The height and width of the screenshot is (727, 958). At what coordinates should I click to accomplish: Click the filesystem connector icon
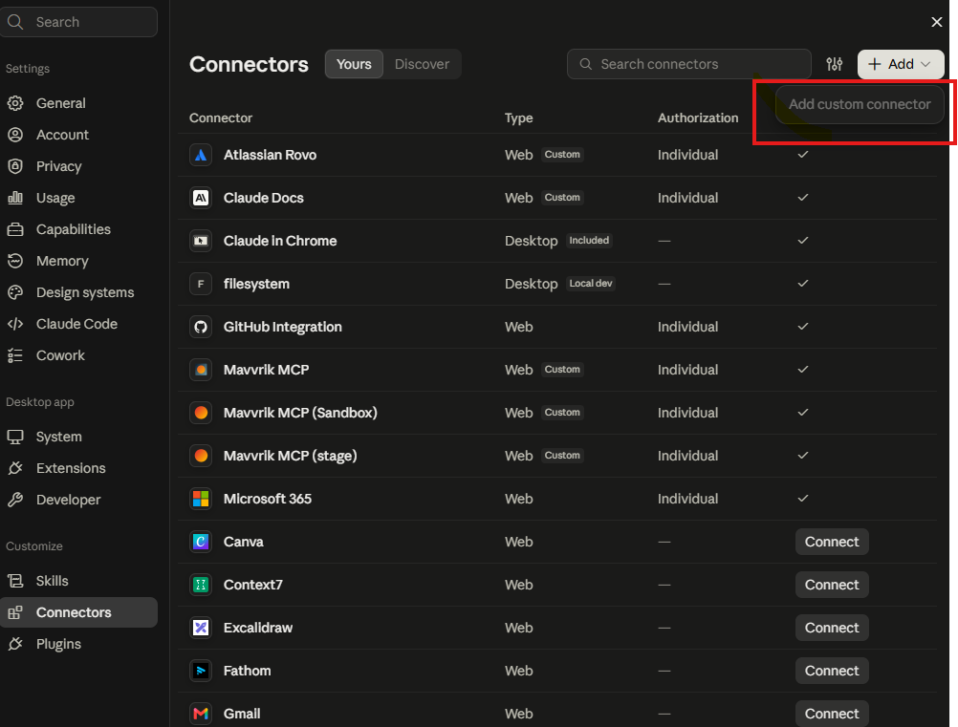(201, 284)
